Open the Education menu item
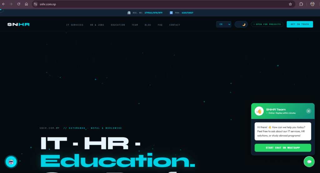 [118, 25]
